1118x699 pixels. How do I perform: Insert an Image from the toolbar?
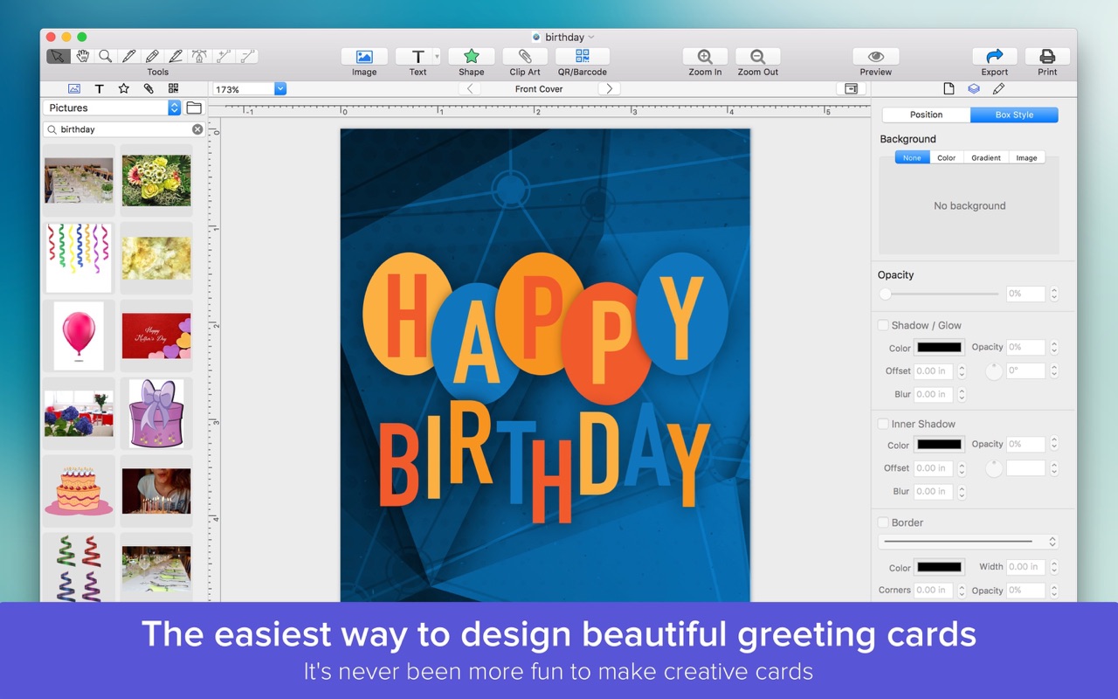click(x=364, y=57)
